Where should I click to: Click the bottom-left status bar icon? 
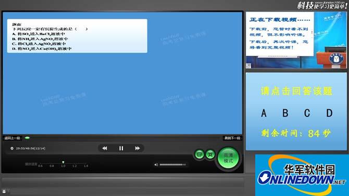(x=4, y=191)
